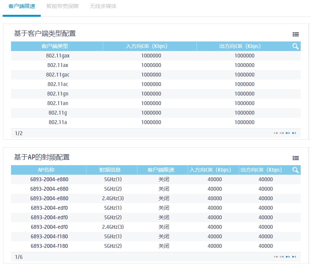The image size is (311, 279).
Task: Switch to 无线多媒体 tab
Action: pyautogui.click(x=103, y=6)
